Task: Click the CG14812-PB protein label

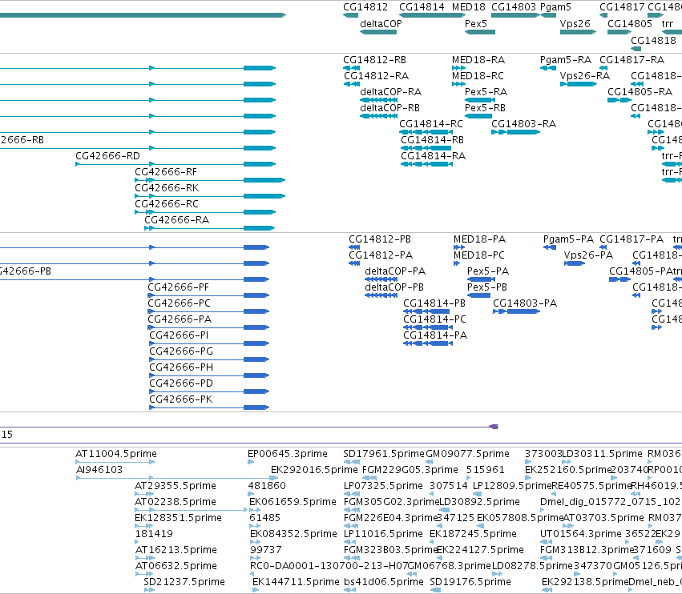Action: [380, 239]
